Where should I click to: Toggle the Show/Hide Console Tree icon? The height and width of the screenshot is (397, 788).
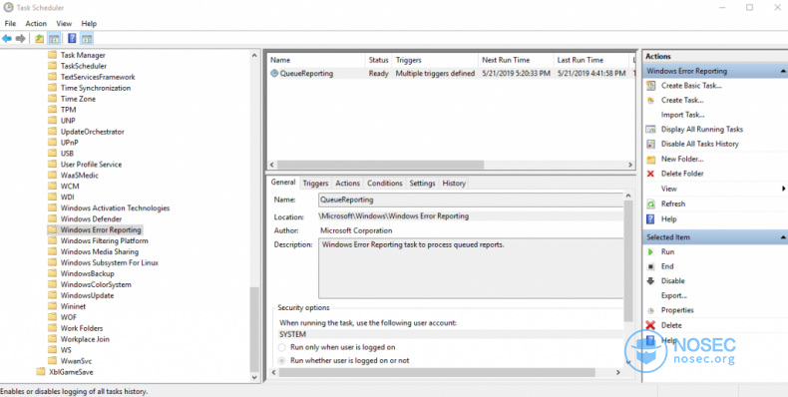[54, 39]
